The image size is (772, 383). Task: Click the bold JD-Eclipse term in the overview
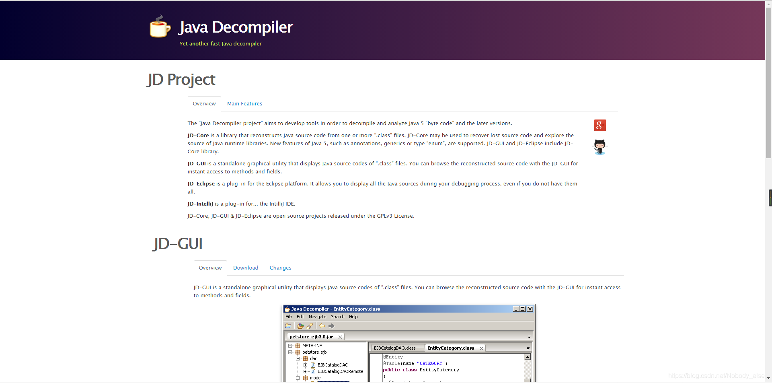pyautogui.click(x=201, y=184)
